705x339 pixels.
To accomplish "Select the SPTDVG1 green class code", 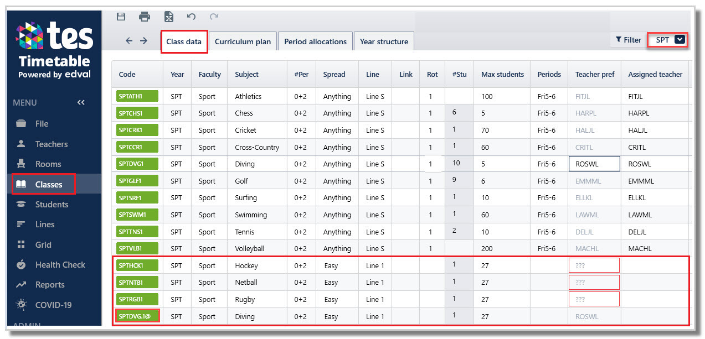I will [137, 164].
